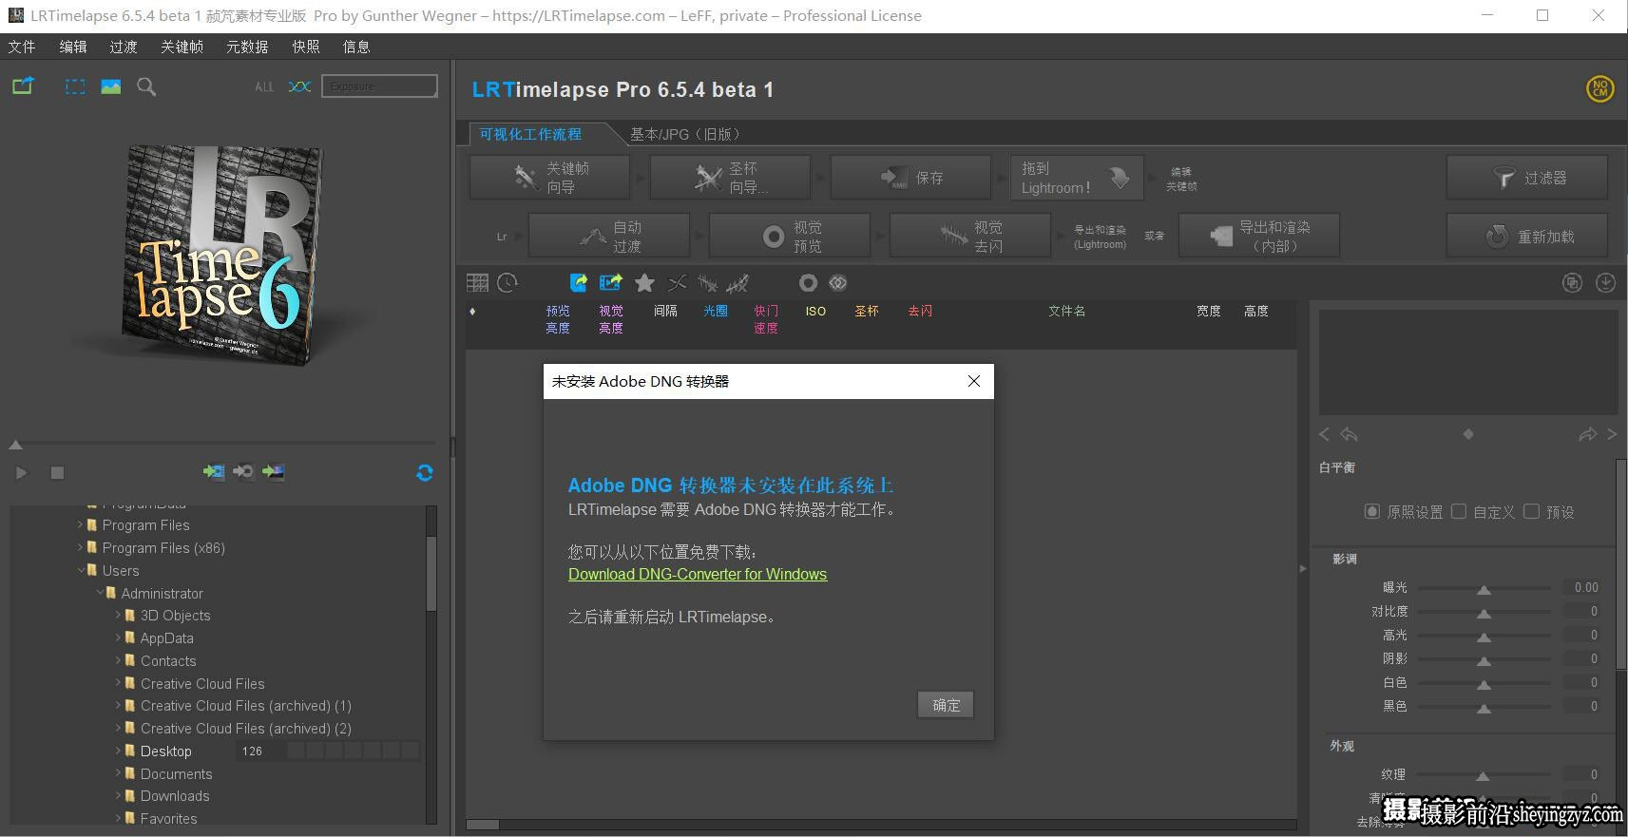Image resolution: width=1628 pixels, height=837 pixels.
Task: Click the redo curved arrow under thumbnail
Action: [x=1587, y=434]
